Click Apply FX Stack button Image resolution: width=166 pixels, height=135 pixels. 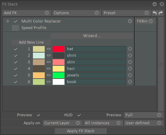click(x=81, y=131)
